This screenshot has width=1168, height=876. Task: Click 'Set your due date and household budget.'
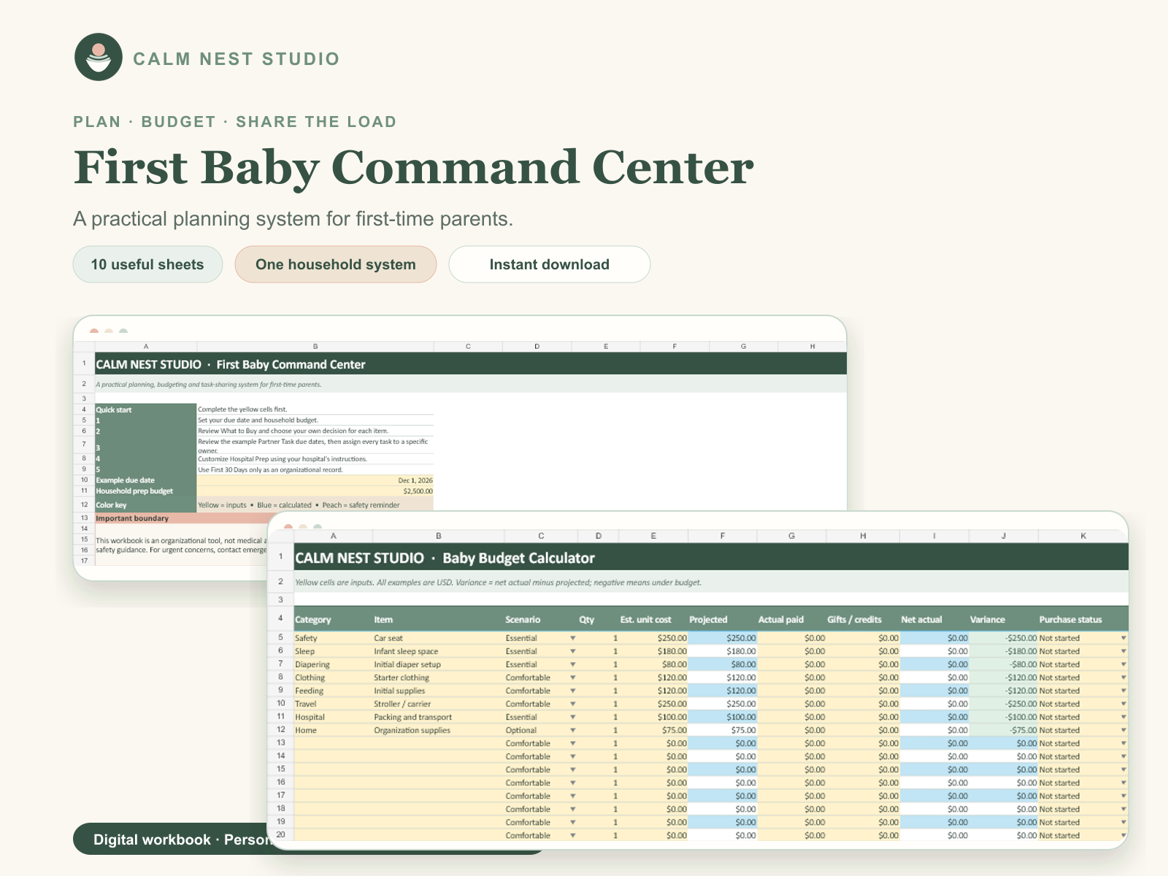click(315, 420)
